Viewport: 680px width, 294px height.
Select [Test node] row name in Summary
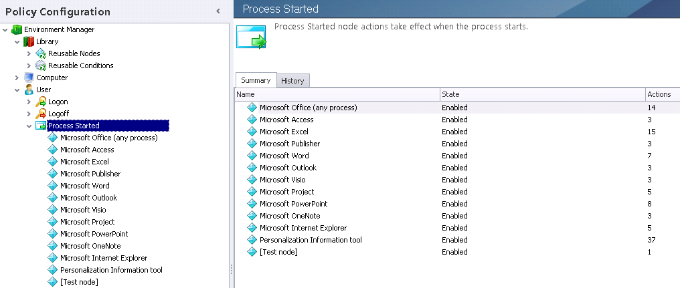[x=278, y=252]
